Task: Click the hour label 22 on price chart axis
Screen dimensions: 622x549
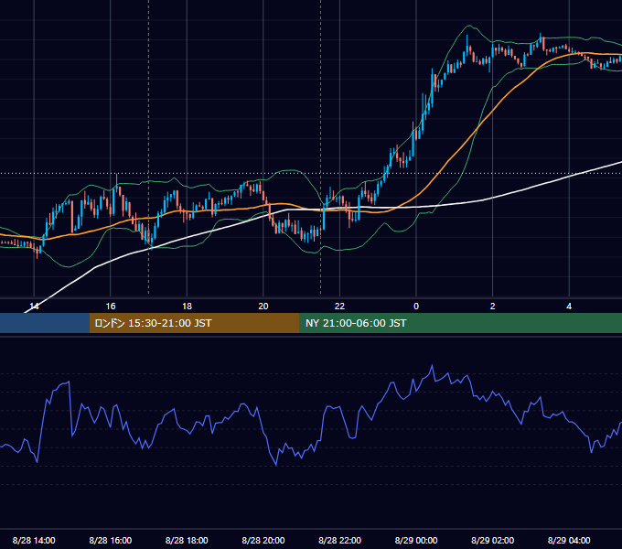Action: tap(339, 307)
